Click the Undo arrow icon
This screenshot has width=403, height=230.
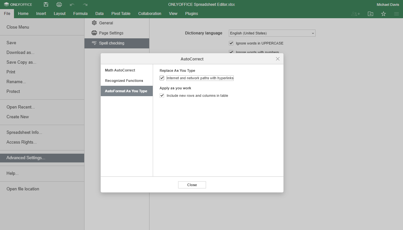pyautogui.click(x=72, y=5)
